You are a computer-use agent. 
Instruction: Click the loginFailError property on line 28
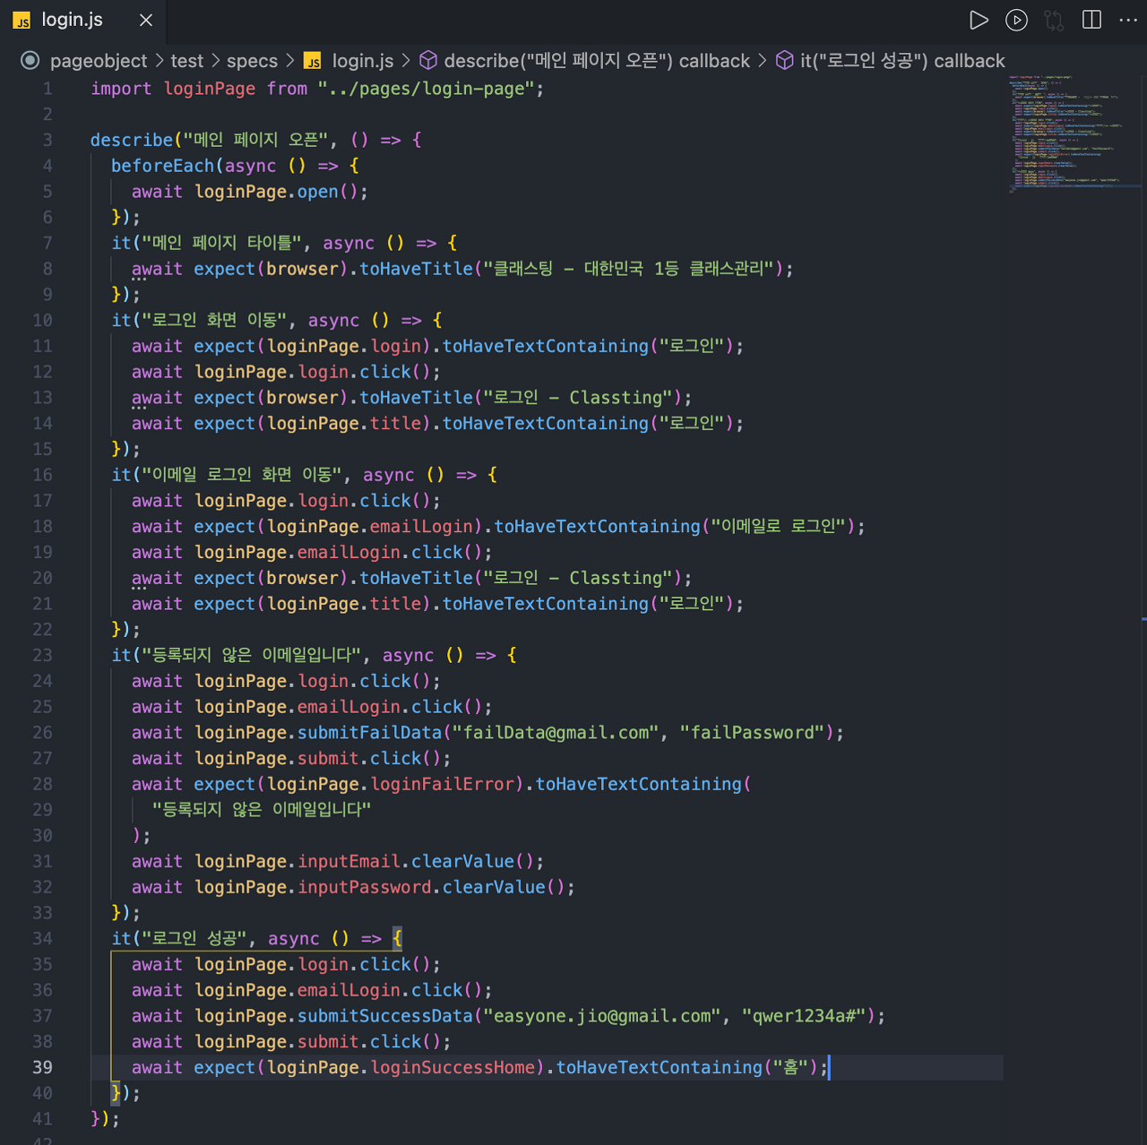pyautogui.click(x=443, y=784)
